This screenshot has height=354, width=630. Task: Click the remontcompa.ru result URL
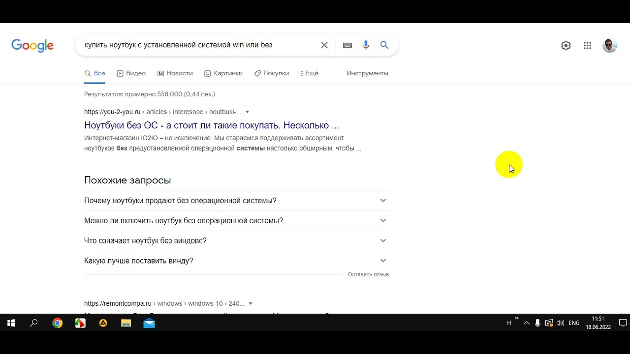[164, 303]
